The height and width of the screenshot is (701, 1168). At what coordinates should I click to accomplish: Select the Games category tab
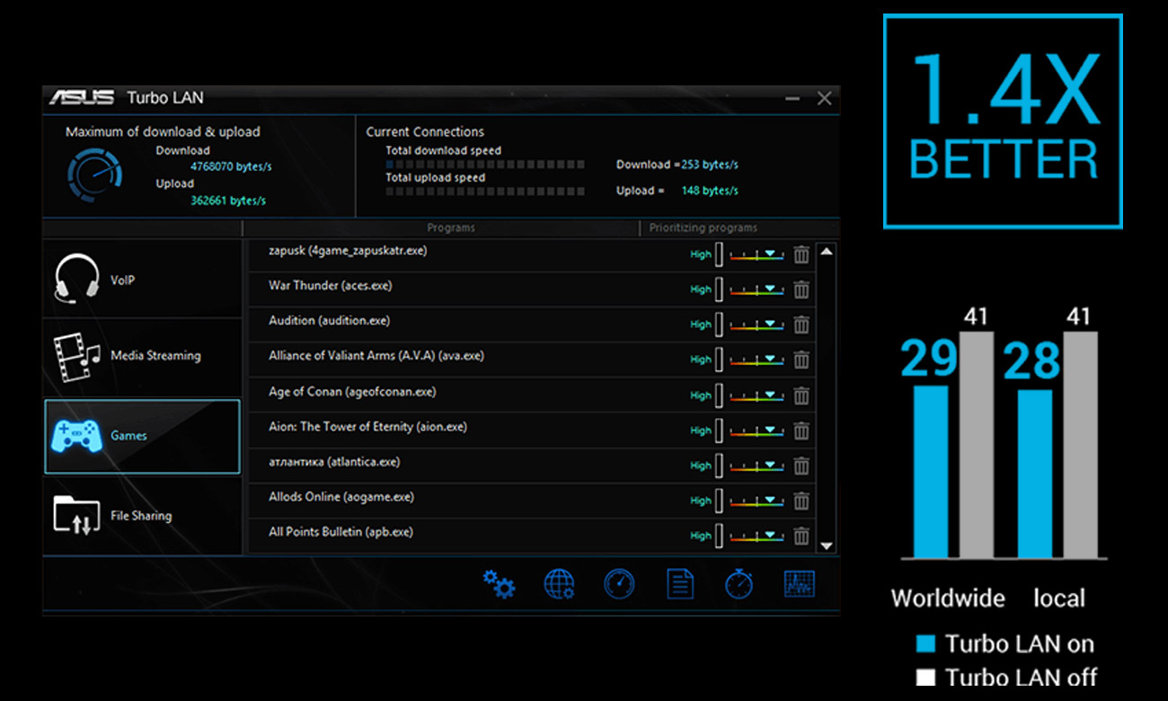click(142, 436)
